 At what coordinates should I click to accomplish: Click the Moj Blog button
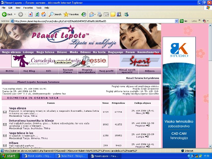click(x=29, y=71)
